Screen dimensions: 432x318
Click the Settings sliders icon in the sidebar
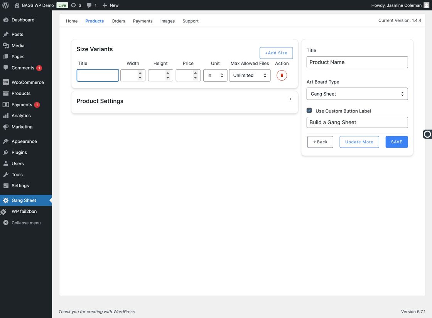tap(6, 185)
